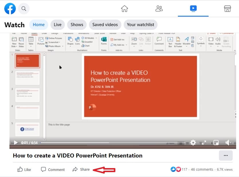Open the Facebook search icon
The width and height of the screenshot is (239, 177).
pyautogui.click(x=24, y=9)
